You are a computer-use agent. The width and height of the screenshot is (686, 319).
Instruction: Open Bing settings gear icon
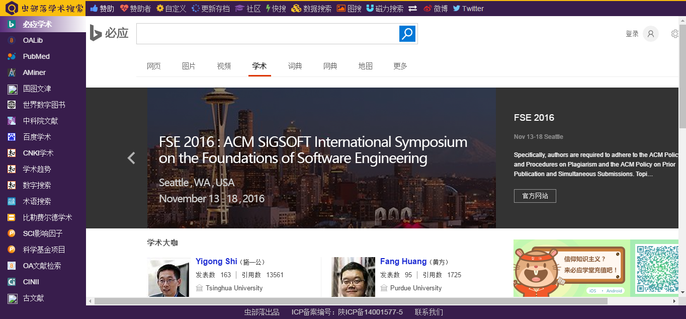(x=675, y=34)
